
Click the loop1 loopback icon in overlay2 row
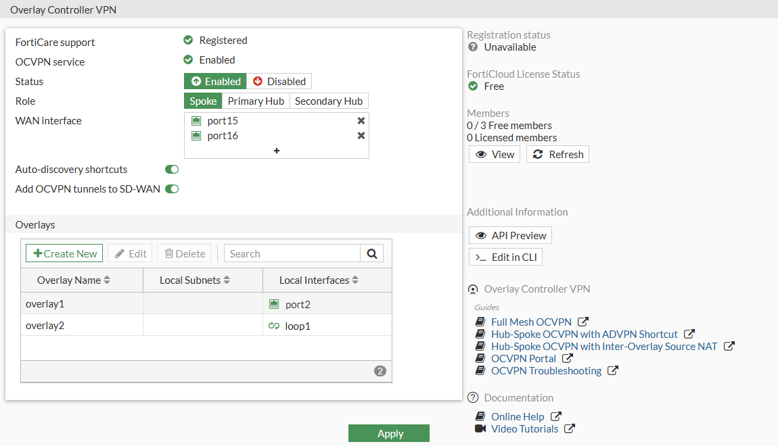coord(274,326)
